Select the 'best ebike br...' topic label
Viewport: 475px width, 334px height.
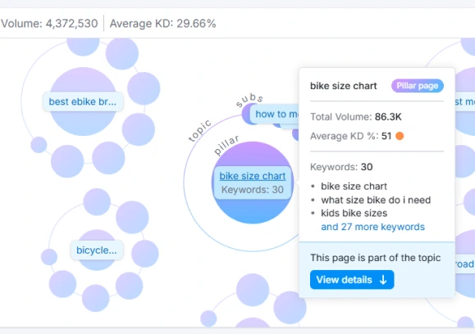pos(83,102)
